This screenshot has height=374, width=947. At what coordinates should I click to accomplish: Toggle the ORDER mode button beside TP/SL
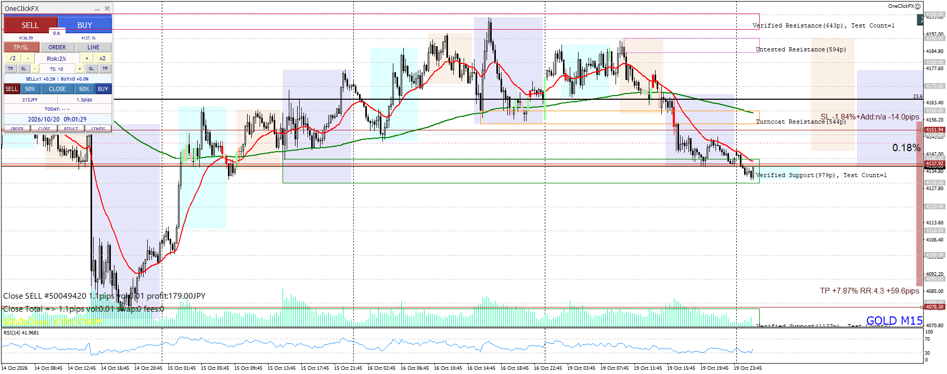pos(57,47)
